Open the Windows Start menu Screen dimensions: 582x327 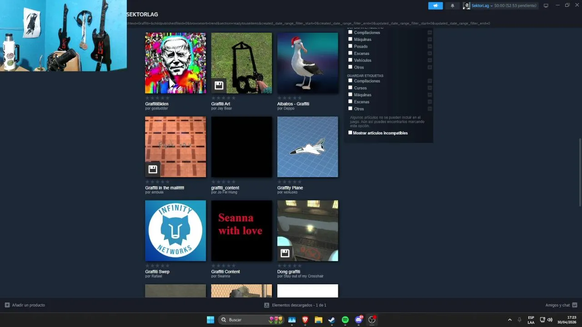(x=211, y=320)
